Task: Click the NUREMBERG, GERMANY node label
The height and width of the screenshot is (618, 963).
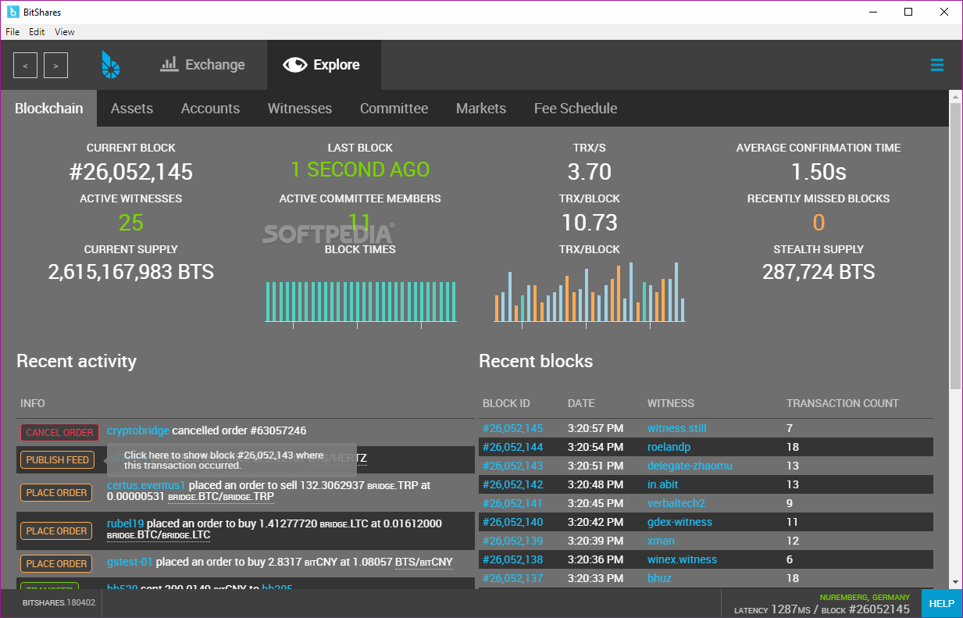Action: (x=865, y=597)
